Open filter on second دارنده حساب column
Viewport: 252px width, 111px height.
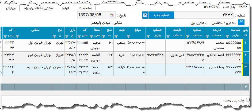(168, 37)
